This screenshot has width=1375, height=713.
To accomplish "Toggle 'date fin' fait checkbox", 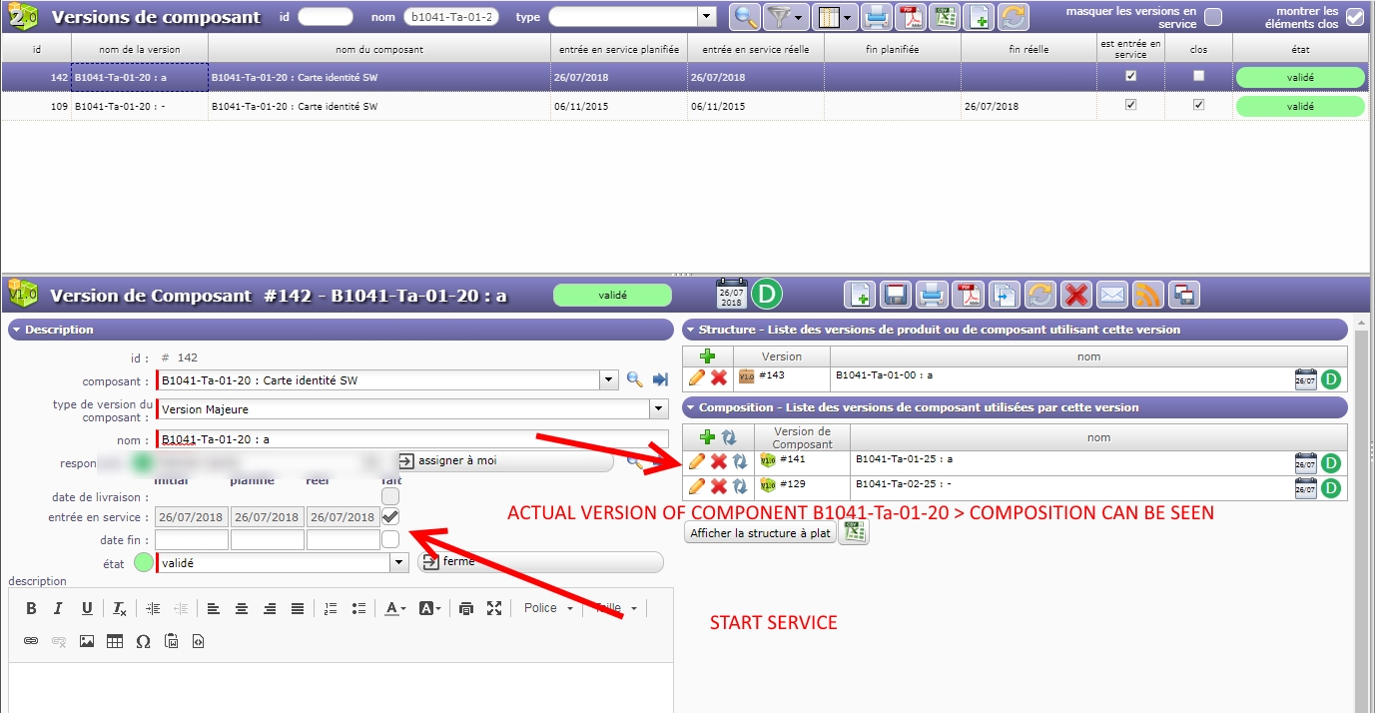I will (390, 539).
